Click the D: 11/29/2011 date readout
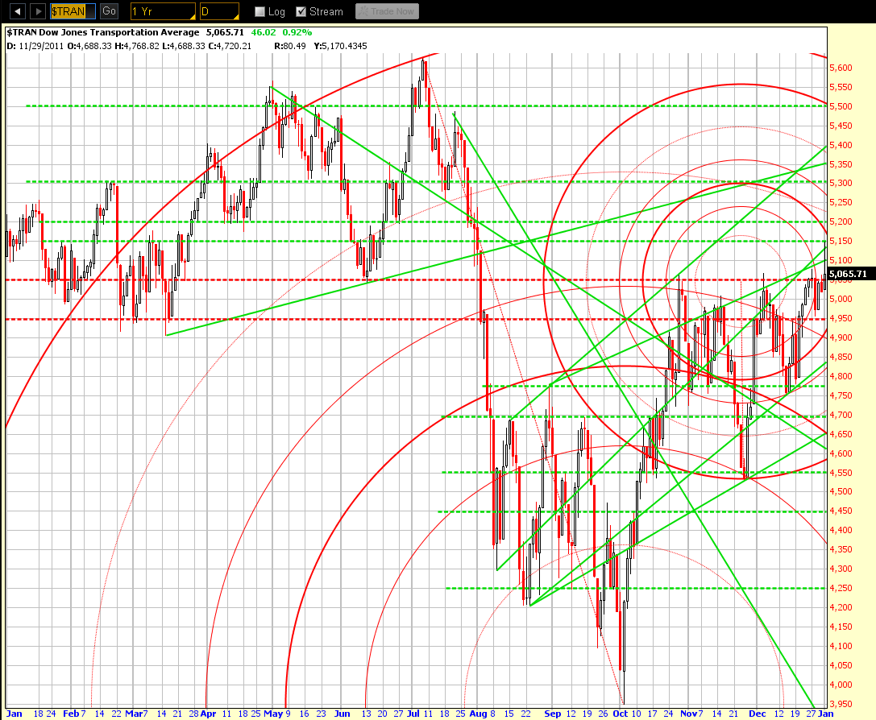This screenshot has width=876, height=720. (35, 46)
